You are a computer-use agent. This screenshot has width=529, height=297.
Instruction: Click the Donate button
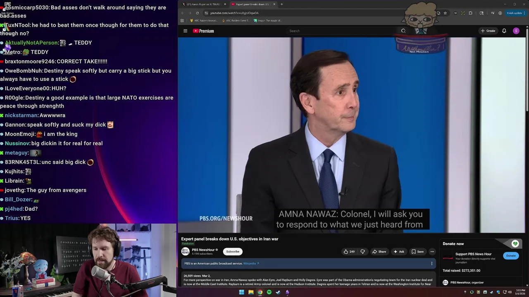(x=511, y=256)
